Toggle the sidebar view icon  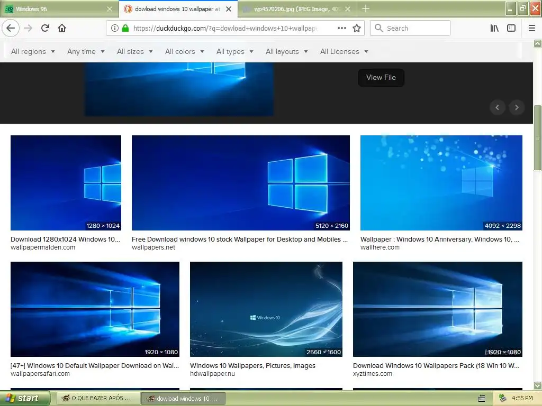click(511, 28)
